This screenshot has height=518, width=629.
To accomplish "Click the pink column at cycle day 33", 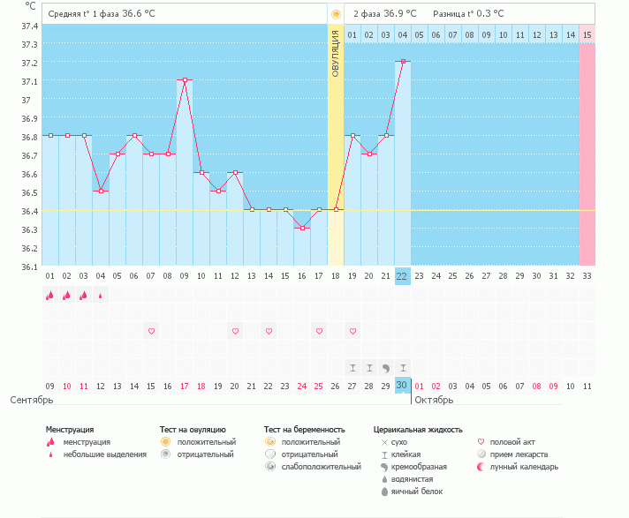I will 587,150.
